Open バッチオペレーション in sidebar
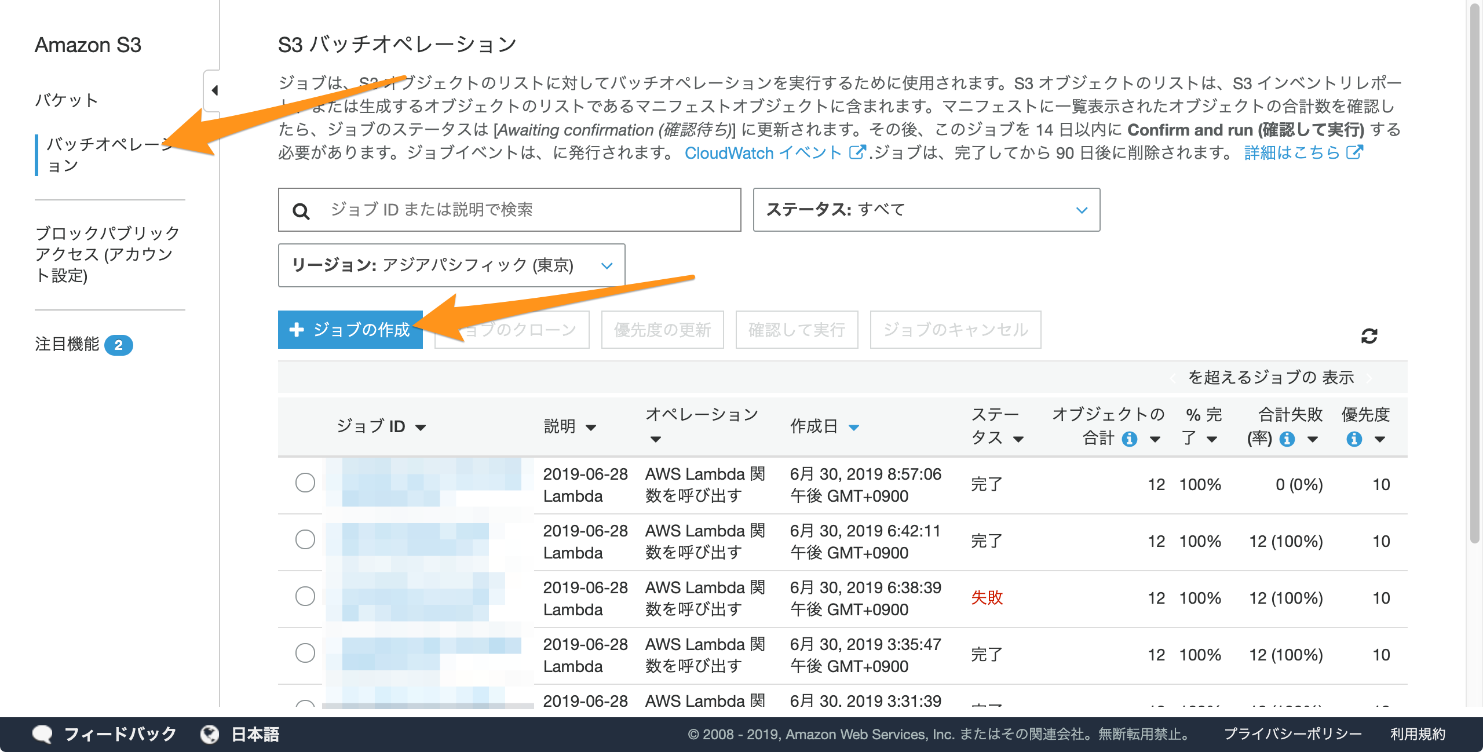1483x752 pixels. point(109,155)
